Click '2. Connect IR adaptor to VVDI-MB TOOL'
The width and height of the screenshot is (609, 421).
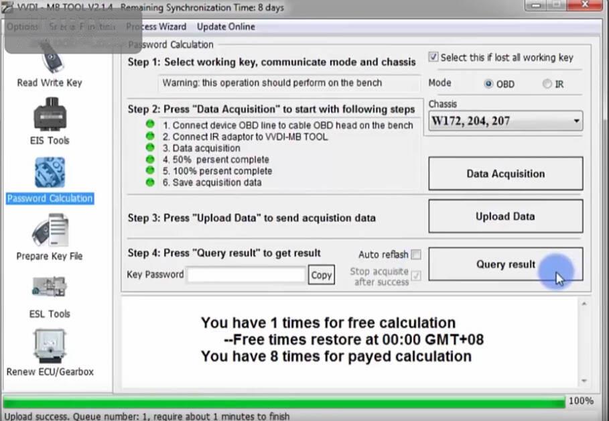coord(245,137)
